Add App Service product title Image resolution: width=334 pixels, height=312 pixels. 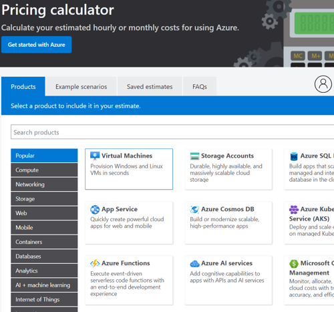[x=120, y=209]
